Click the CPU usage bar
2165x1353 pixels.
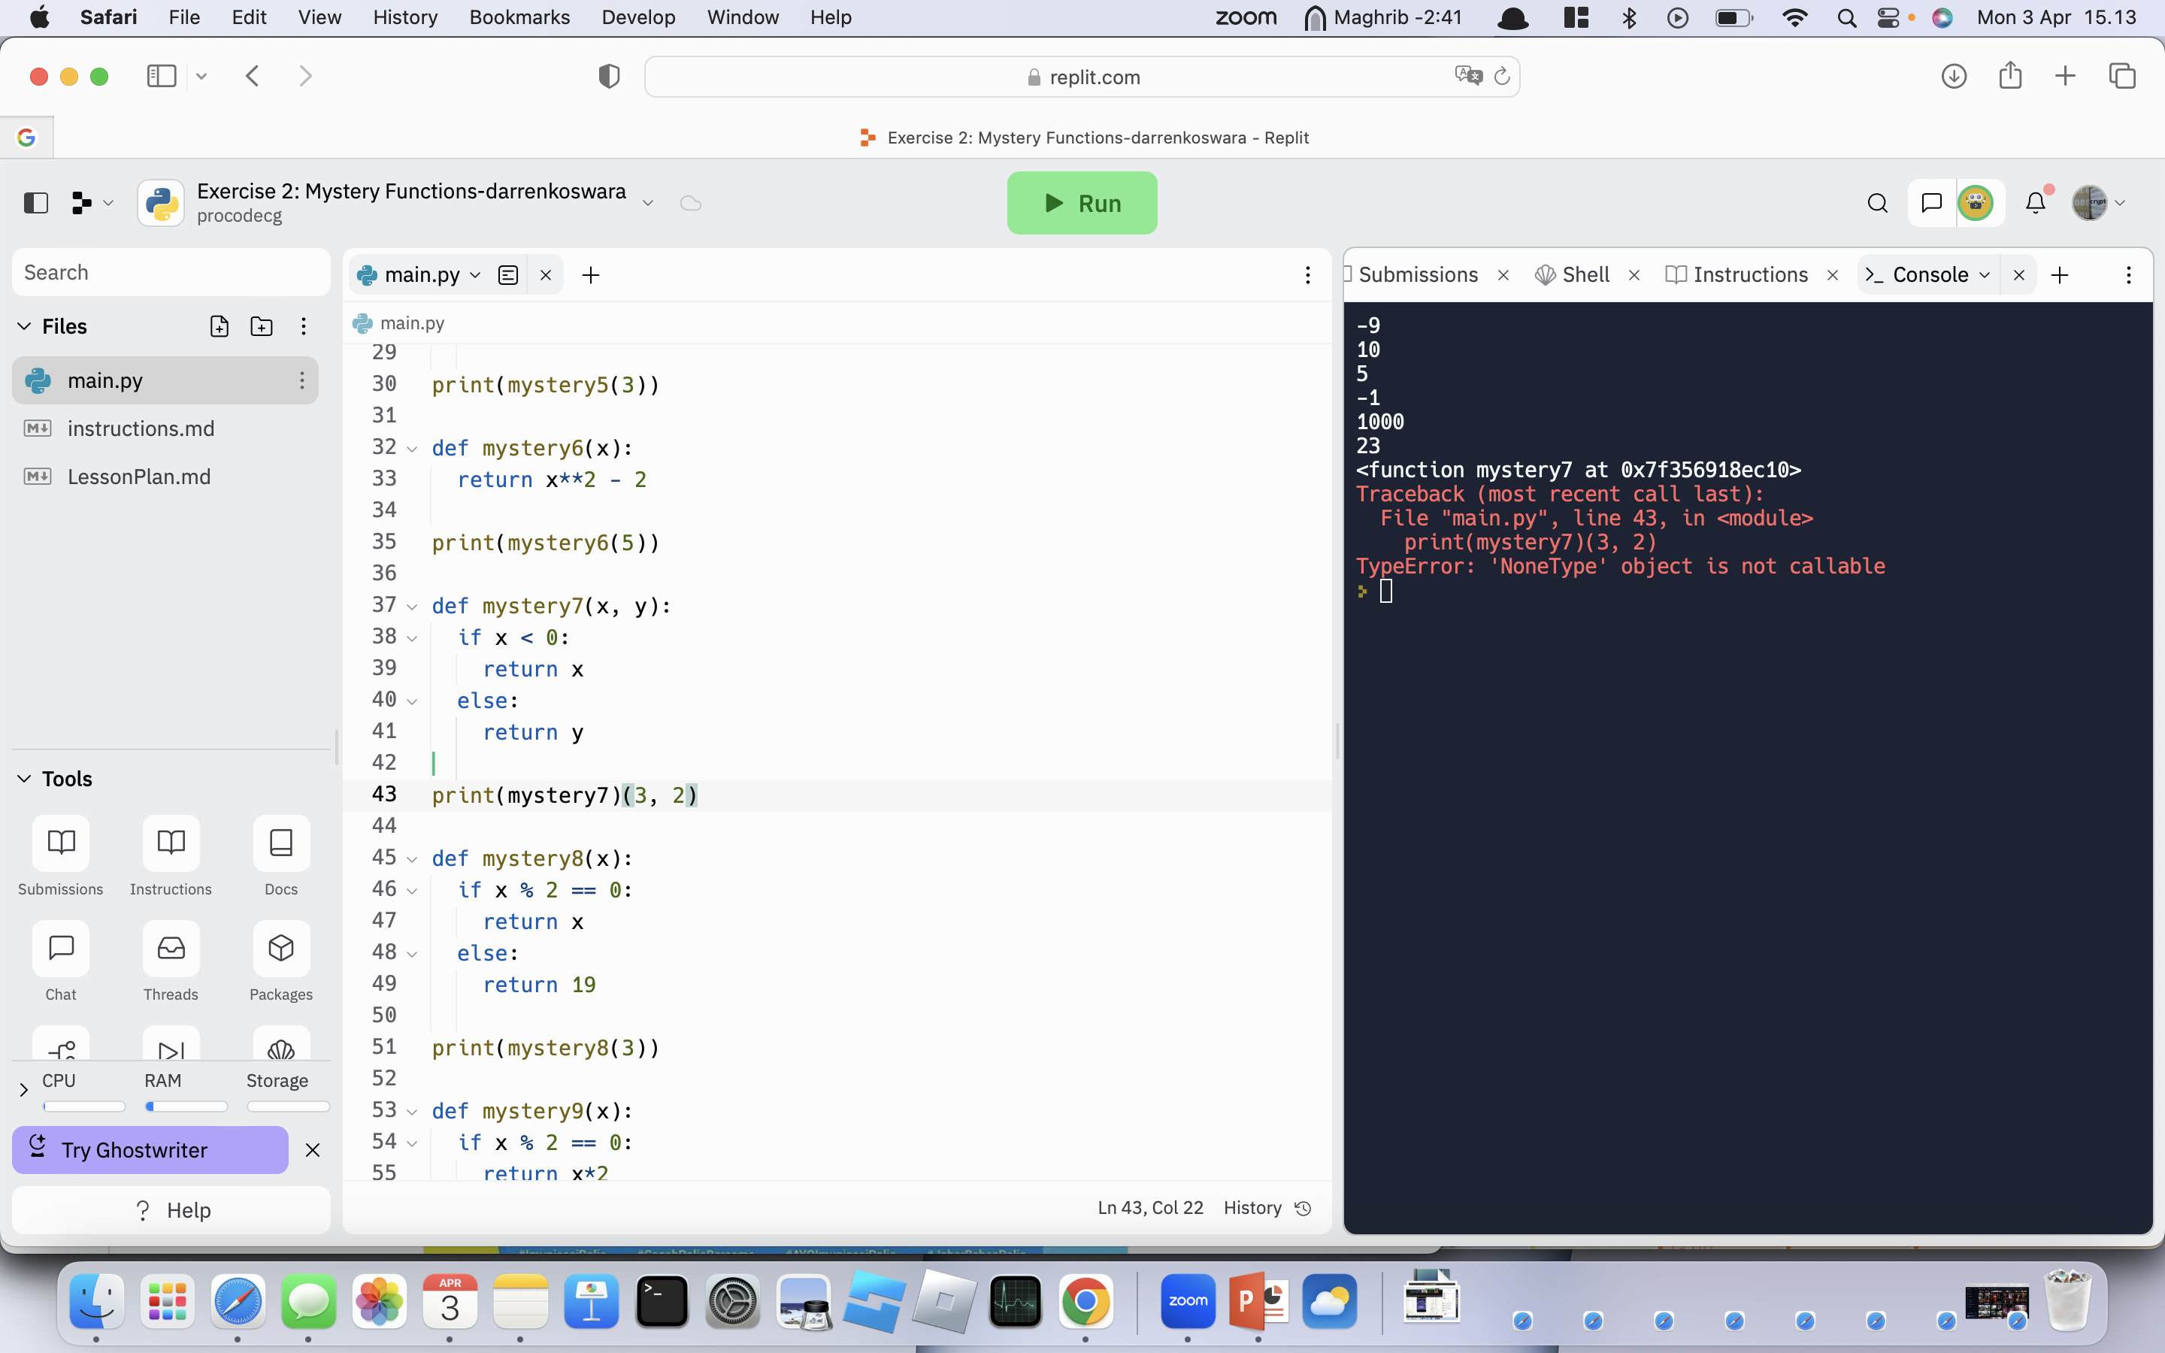[84, 1107]
